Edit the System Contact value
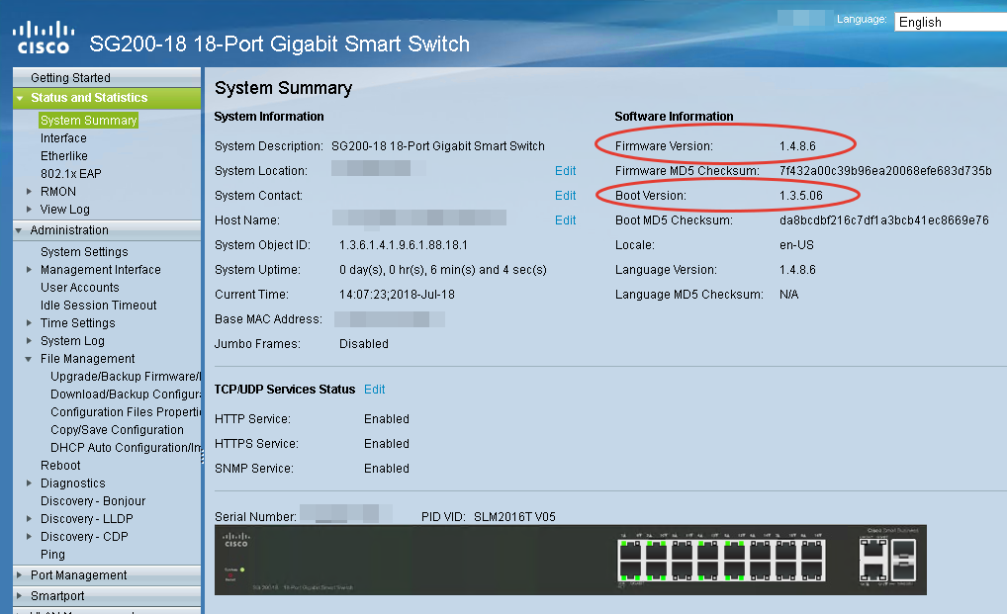1007x614 pixels. [565, 196]
